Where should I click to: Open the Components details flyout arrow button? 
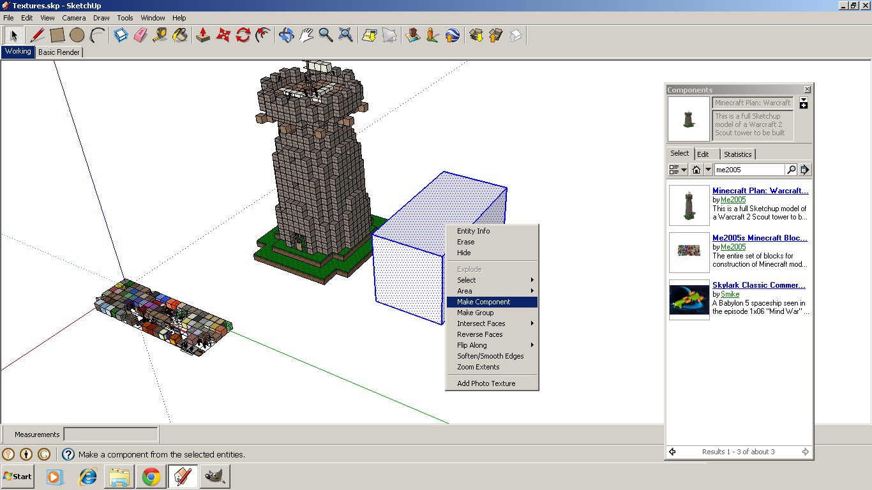click(805, 170)
